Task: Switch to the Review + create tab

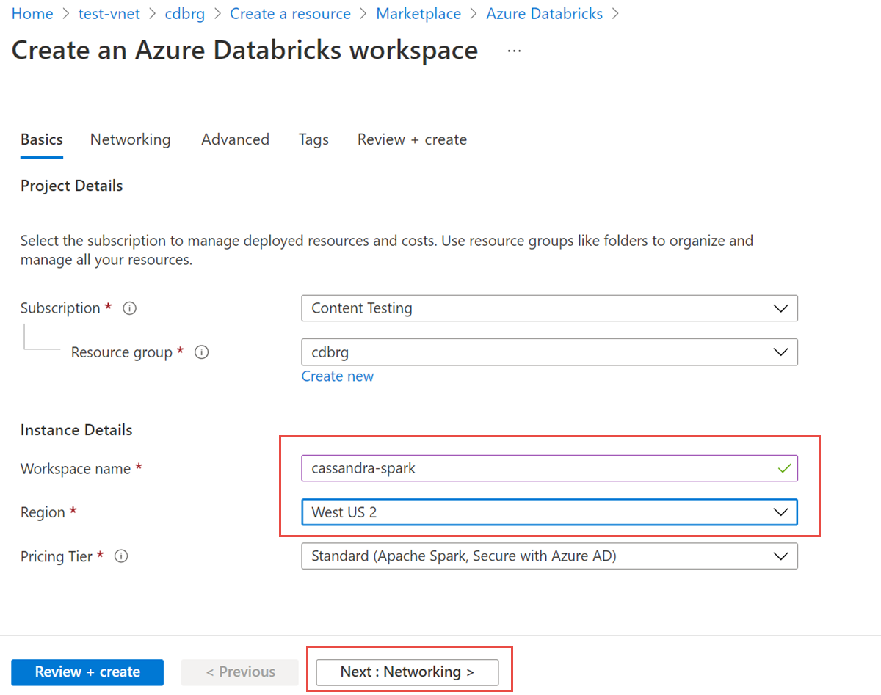Action: (412, 139)
